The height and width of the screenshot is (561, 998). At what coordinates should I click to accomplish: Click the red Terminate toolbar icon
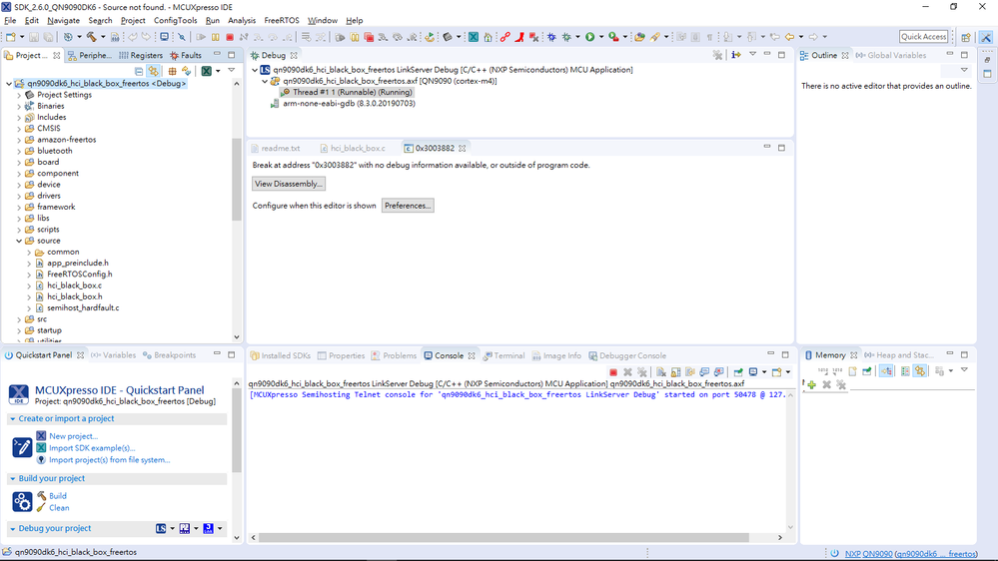(x=230, y=37)
